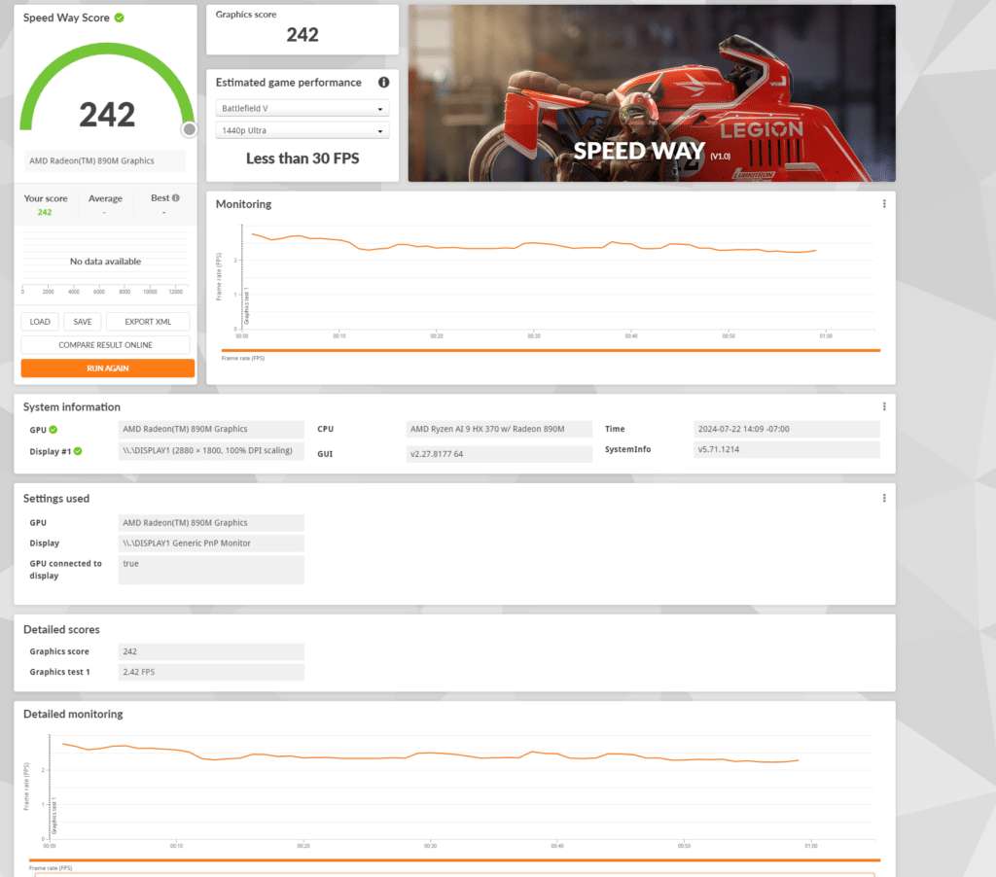The height and width of the screenshot is (877, 996).
Task: Click the LOAD button
Action: (x=39, y=321)
